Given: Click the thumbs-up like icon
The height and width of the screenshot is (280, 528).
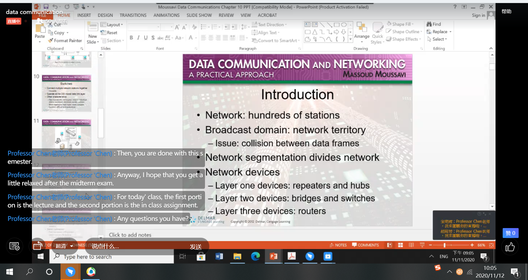Looking at the screenshot, I should (x=510, y=247).
